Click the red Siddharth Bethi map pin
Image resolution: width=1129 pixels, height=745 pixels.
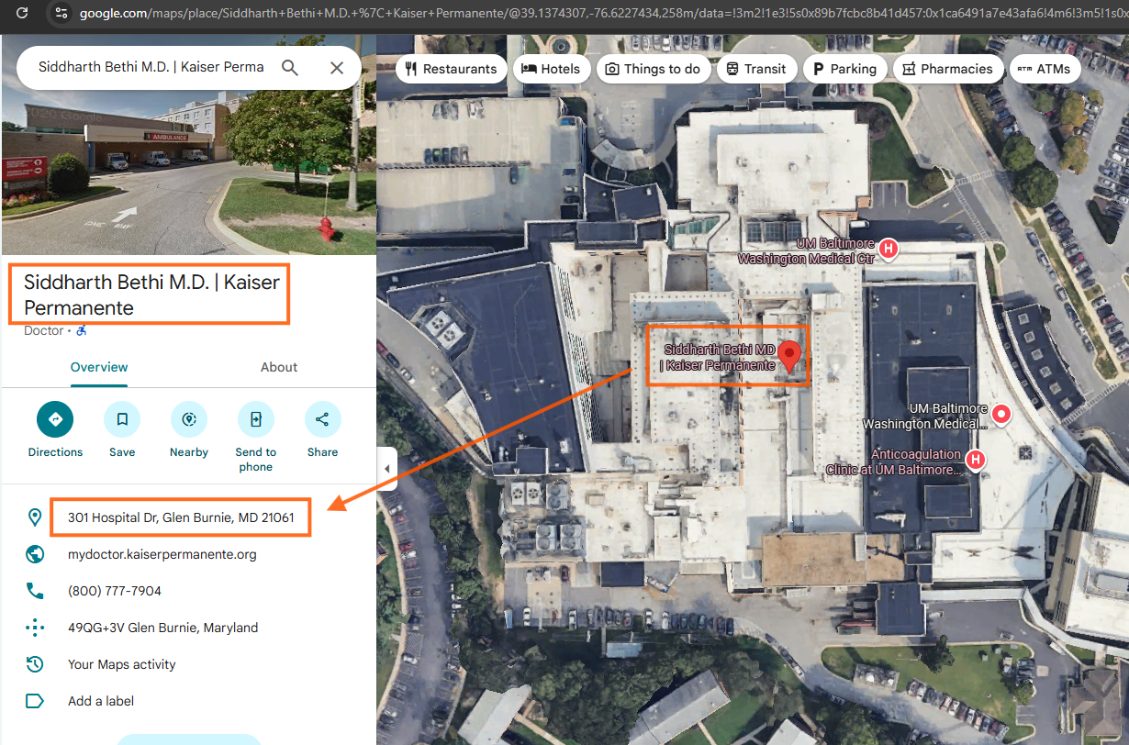click(789, 354)
